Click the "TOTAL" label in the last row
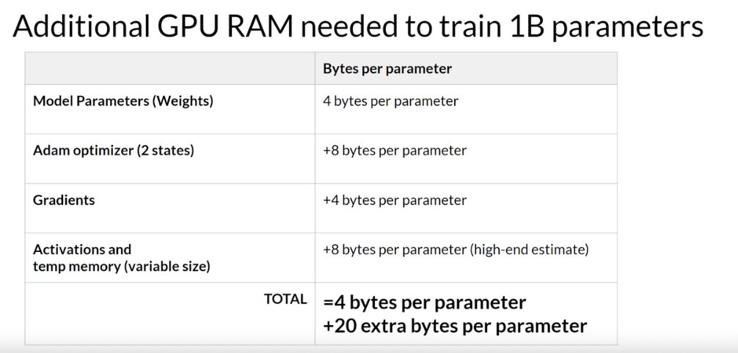 pyautogui.click(x=287, y=299)
